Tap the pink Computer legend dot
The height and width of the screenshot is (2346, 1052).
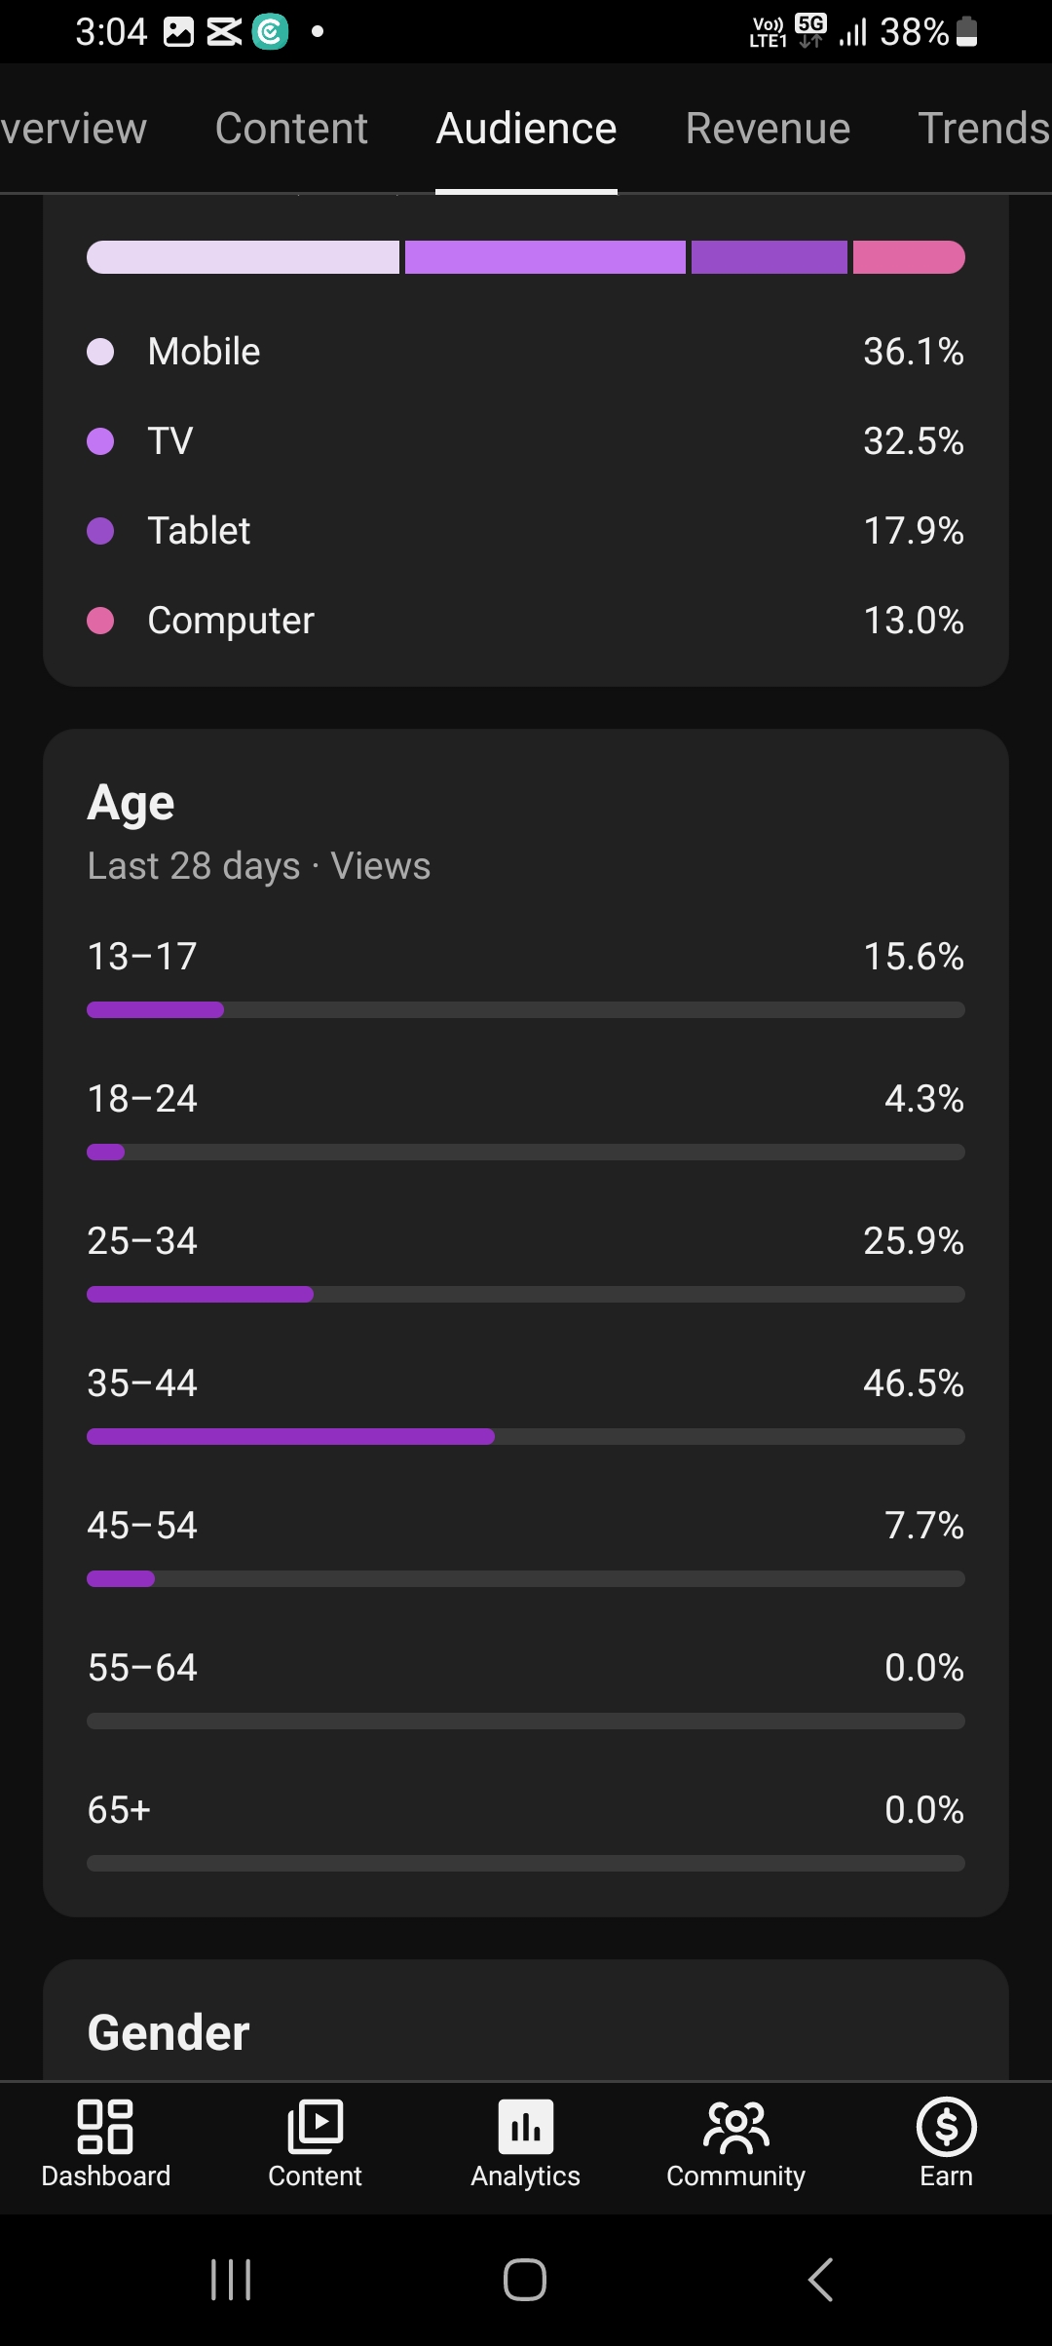[x=100, y=621]
